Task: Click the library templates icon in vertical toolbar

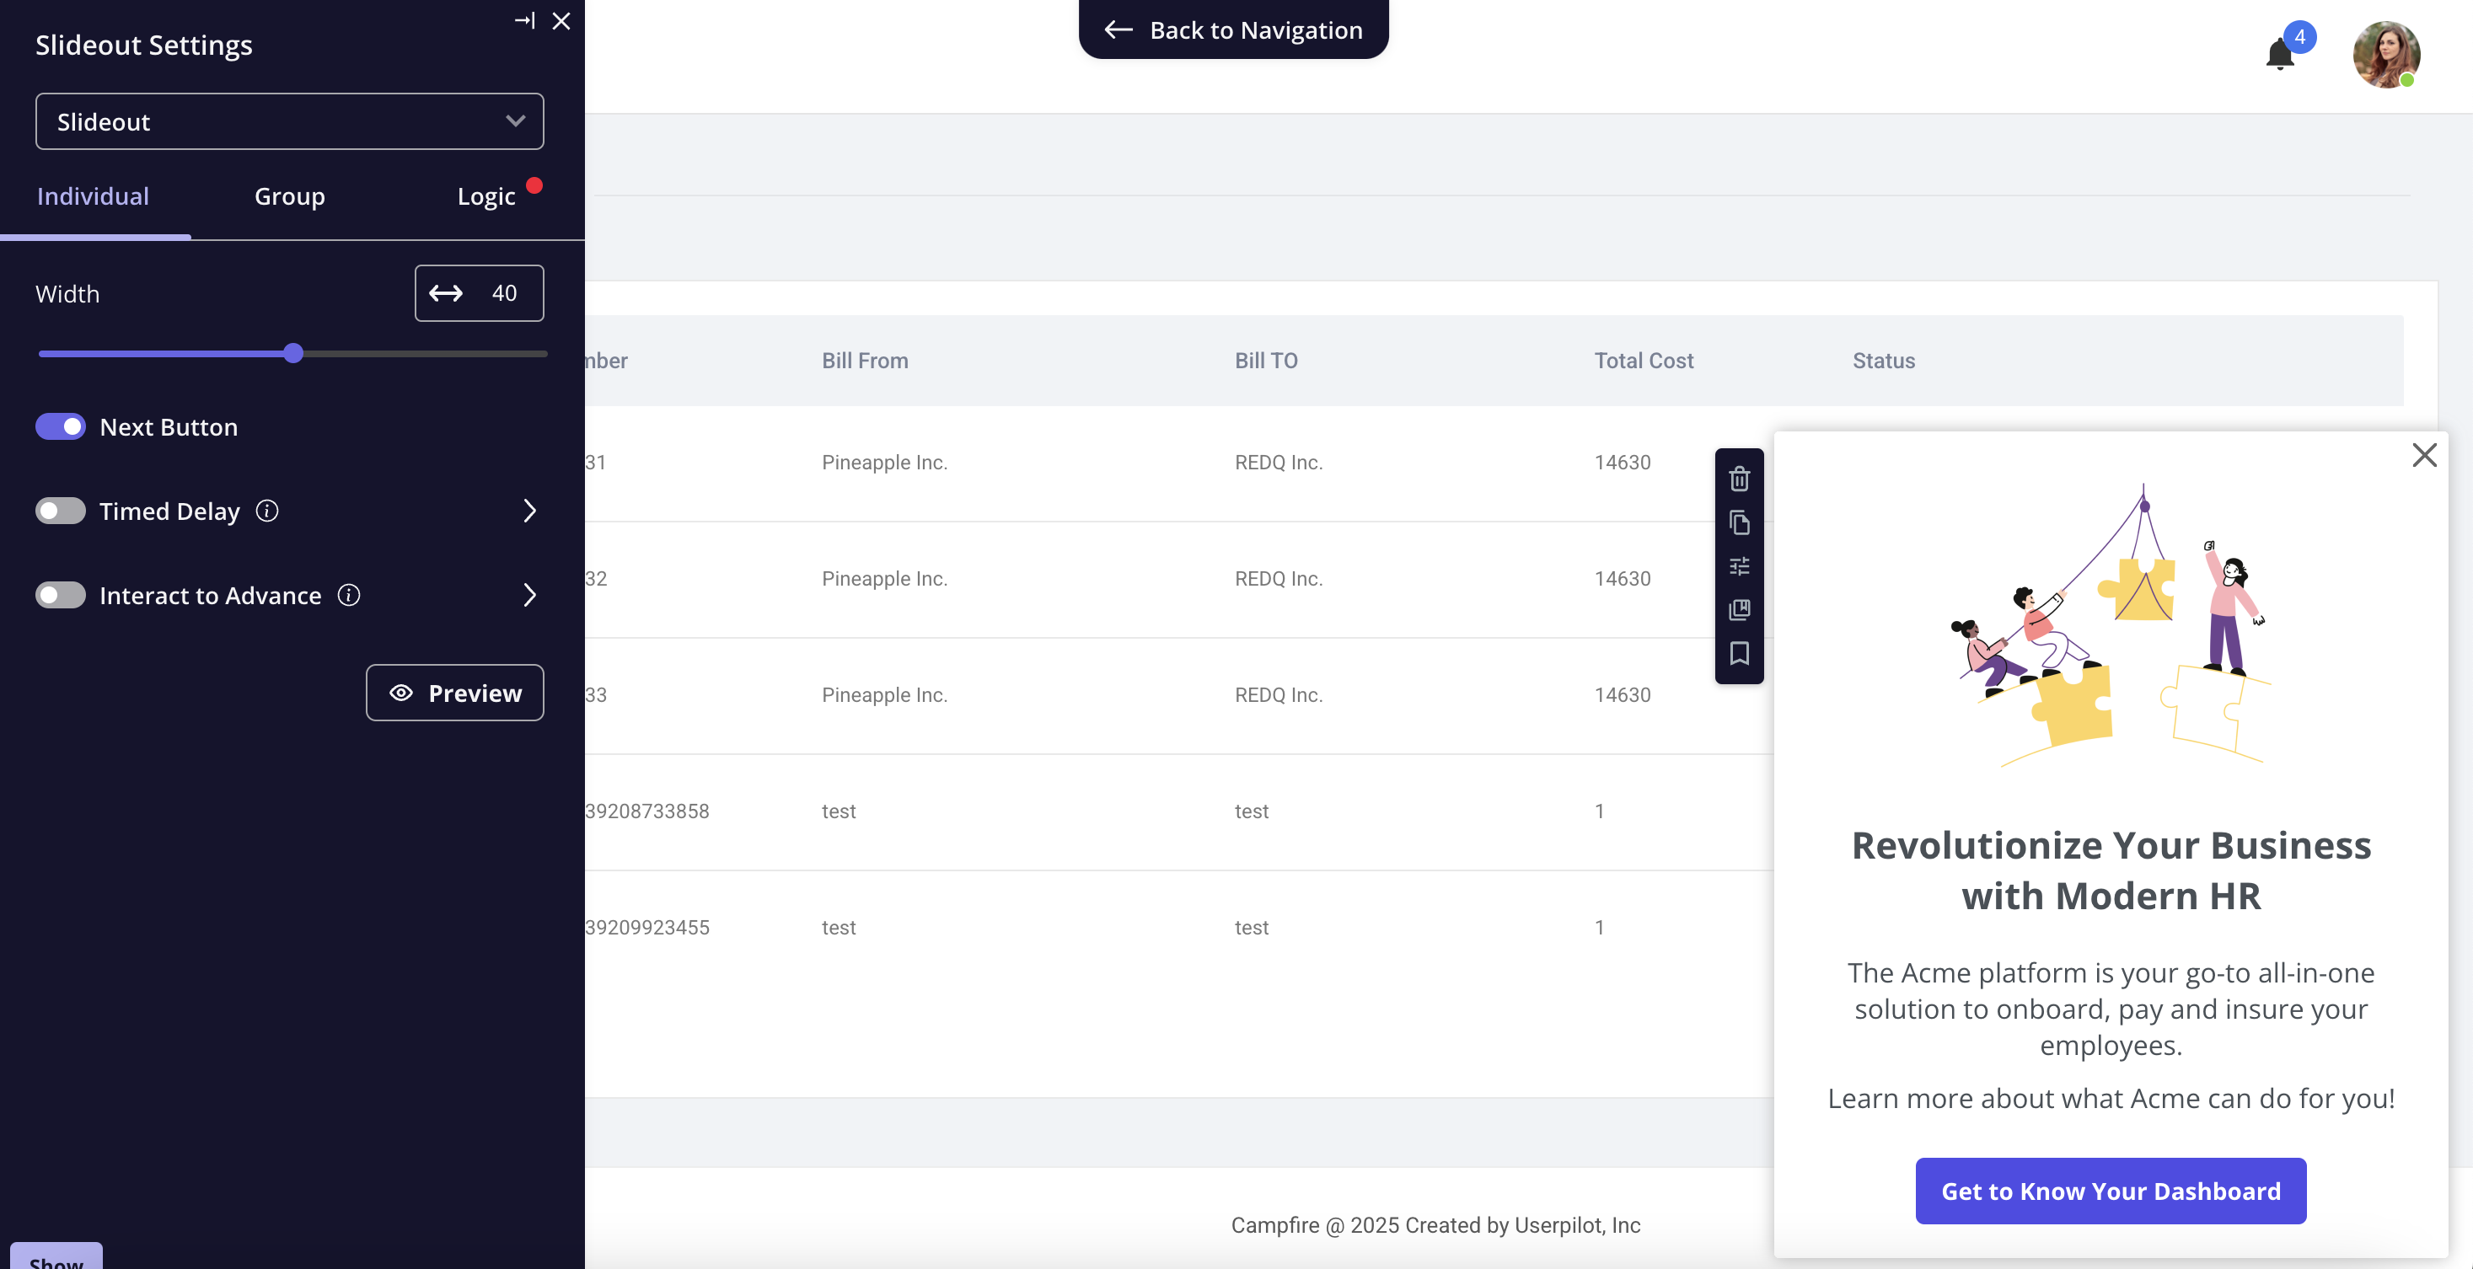Action: [x=1739, y=609]
